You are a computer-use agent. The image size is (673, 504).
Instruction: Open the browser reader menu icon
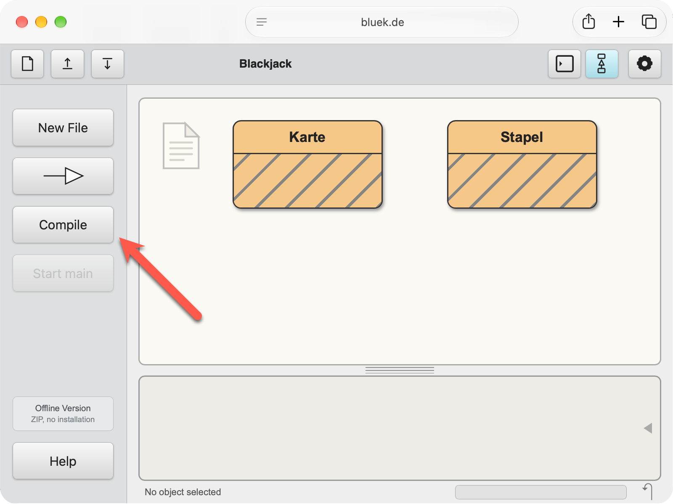[262, 22]
